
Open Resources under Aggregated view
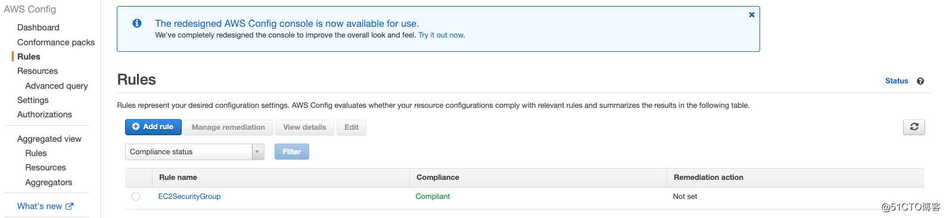click(45, 167)
